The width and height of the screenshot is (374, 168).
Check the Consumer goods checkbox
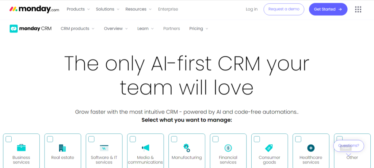[257, 139]
